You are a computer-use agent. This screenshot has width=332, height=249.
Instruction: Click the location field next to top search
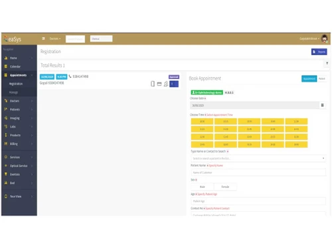pos(101,39)
